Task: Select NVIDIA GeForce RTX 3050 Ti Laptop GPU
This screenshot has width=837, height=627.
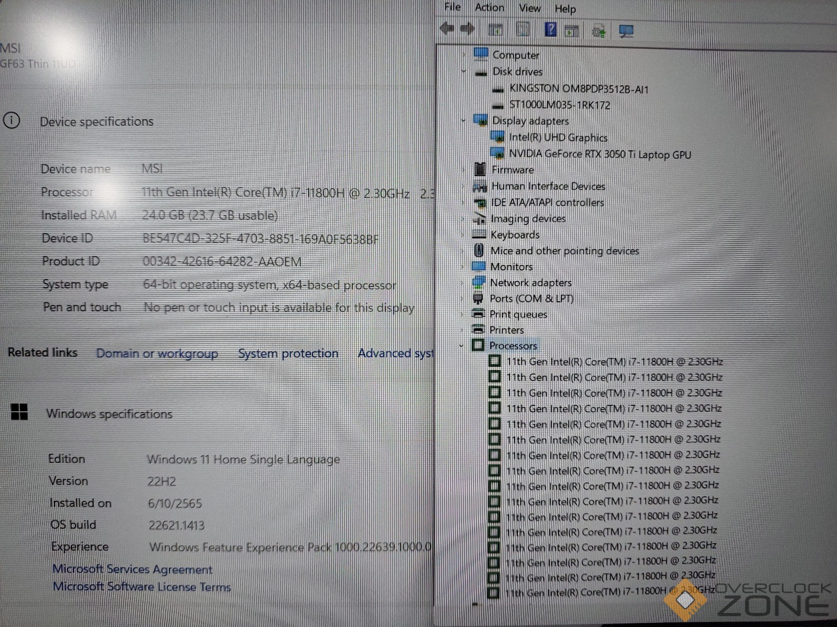Action: 600,154
